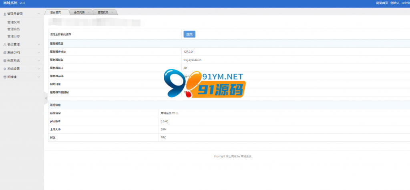Click the 会员管理 user icon
Screen dimensions: 410x190
point(5,44)
